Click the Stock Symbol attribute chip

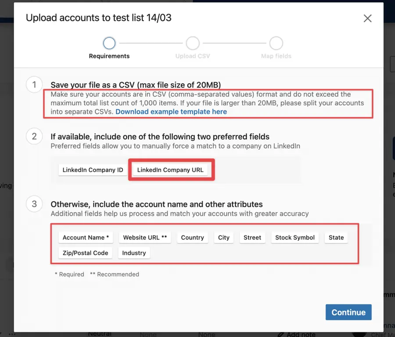[294, 237]
